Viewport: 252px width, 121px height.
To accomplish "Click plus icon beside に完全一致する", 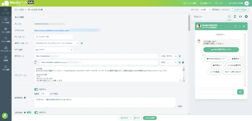I will tap(180, 56).
